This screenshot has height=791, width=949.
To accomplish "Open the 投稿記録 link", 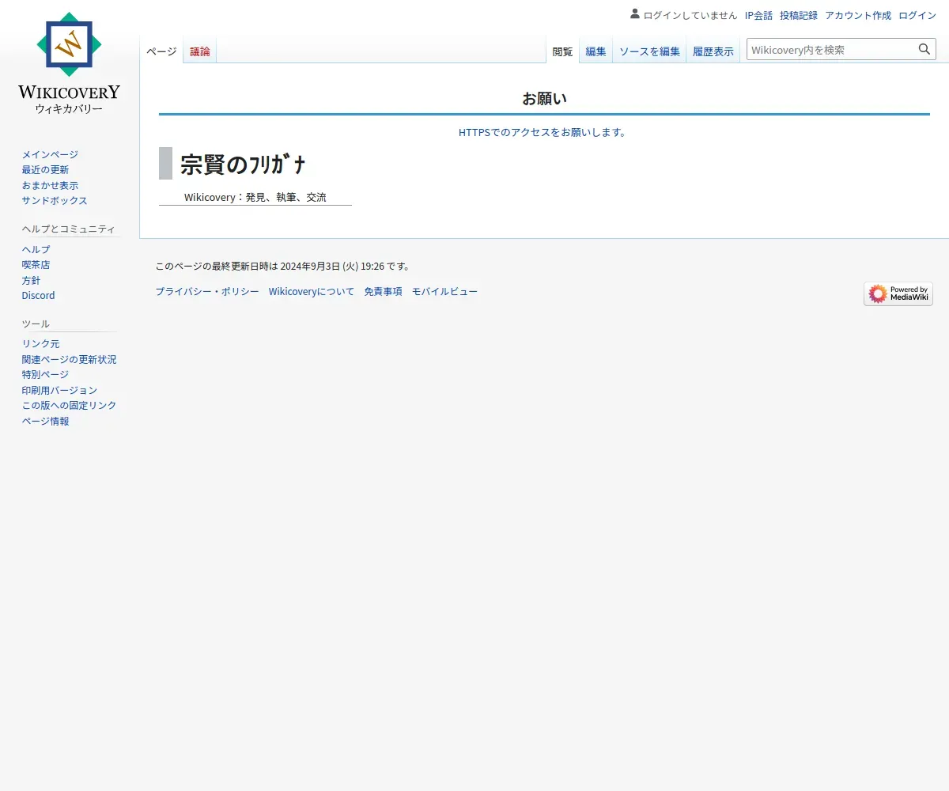I will pos(799,15).
